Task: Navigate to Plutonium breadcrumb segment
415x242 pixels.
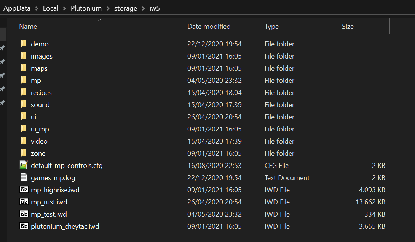Action: (x=86, y=8)
